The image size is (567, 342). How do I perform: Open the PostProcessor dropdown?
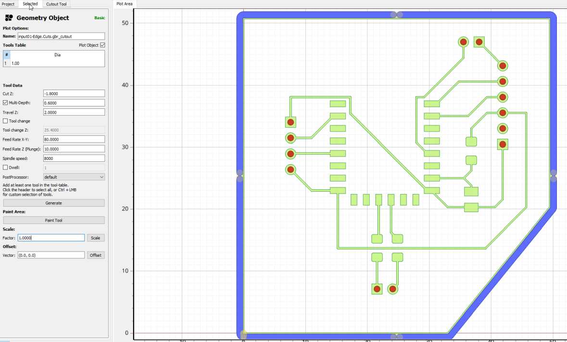[74, 177]
